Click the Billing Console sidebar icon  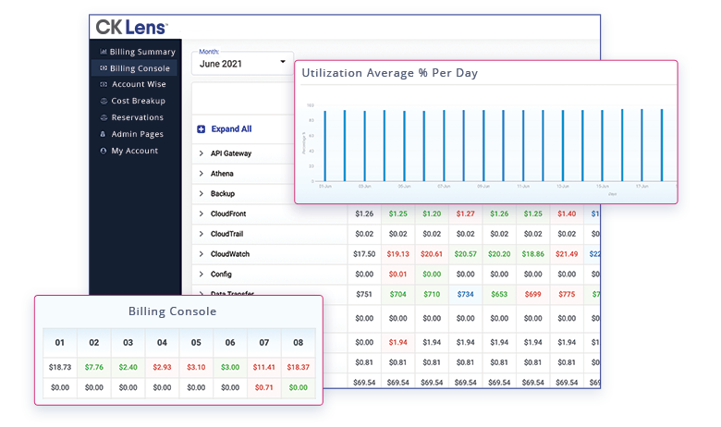coord(104,68)
